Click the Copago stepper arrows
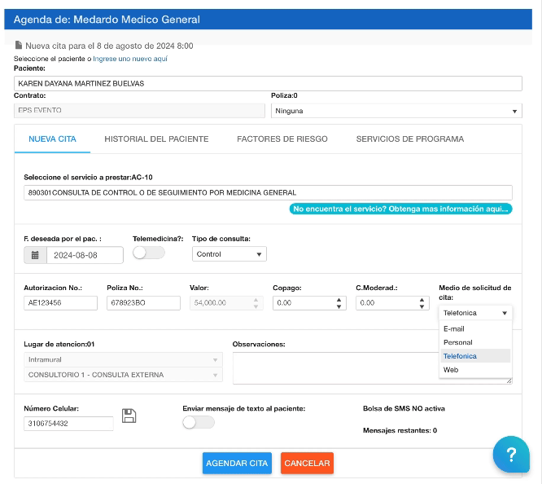The height and width of the screenshot is (484, 542). pyautogui.click(x=339, y=302)
